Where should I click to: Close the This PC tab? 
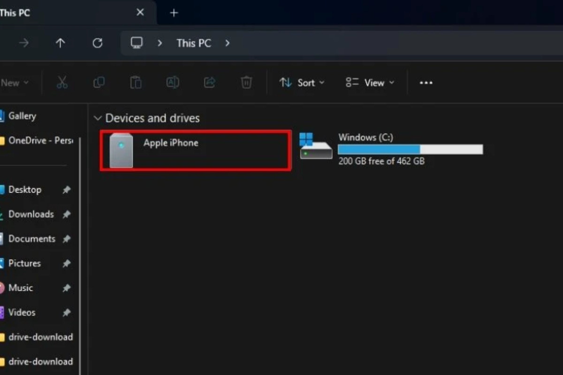pyautogui.click(x=140, y=13)
